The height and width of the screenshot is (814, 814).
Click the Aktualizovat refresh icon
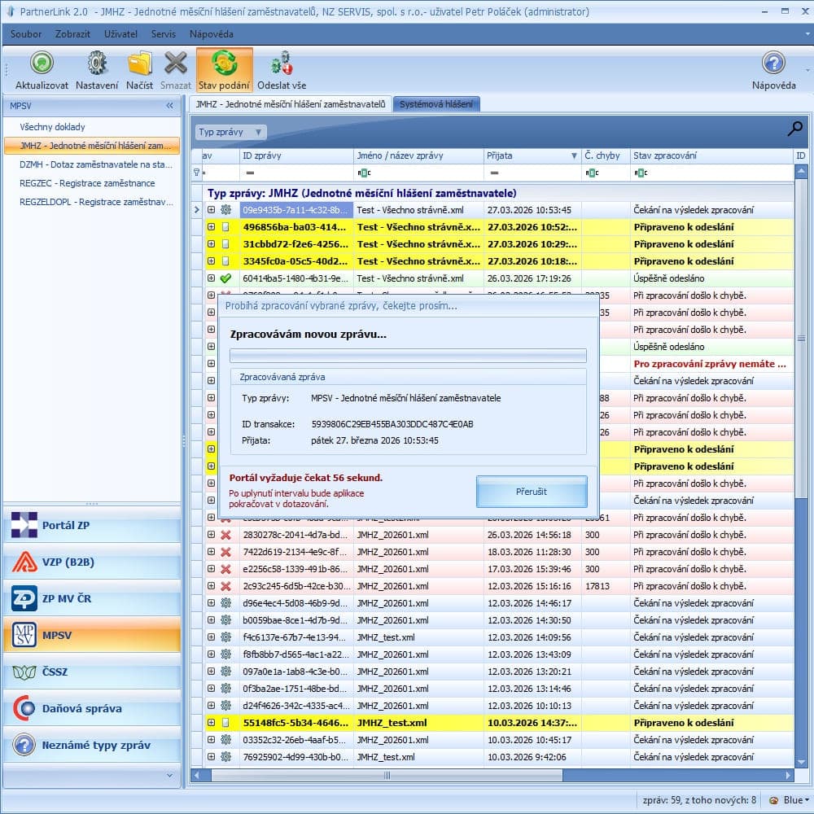click(42, 63)
